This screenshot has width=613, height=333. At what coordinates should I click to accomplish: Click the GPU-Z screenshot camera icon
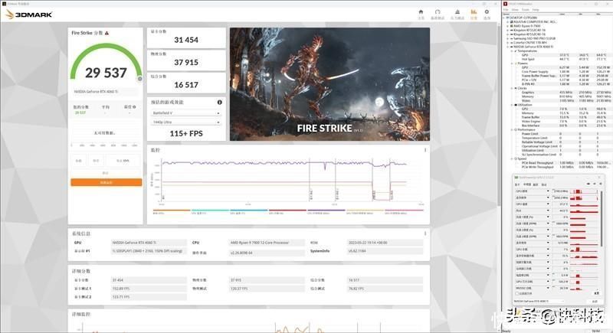click(588, 184)
